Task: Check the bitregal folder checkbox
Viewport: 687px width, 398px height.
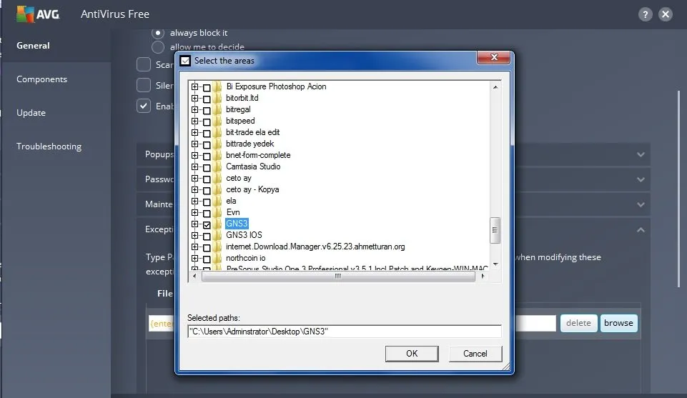Action: click(207, 110)
